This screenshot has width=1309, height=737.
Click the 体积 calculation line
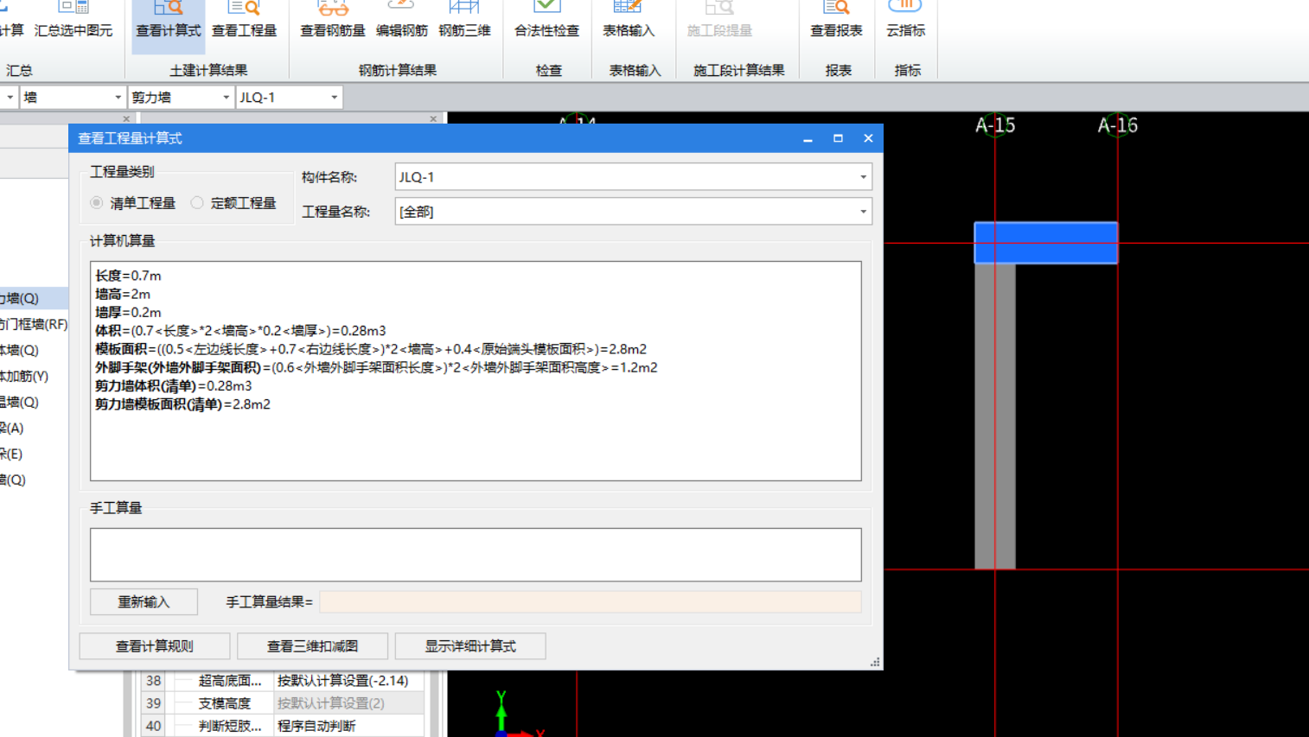pos(240,331)
